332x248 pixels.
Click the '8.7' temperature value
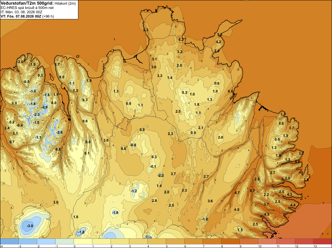pos(252,191)
